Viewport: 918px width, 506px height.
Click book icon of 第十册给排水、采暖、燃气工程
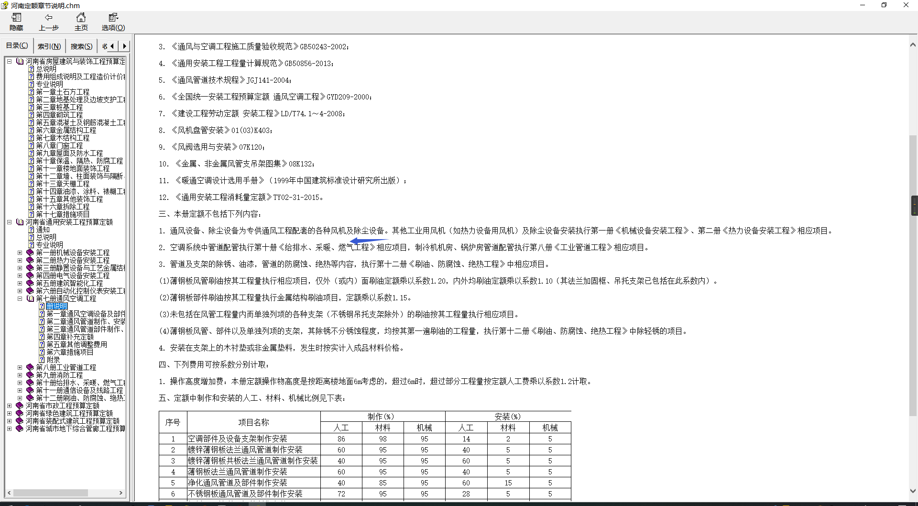click(x=30, y=383)
